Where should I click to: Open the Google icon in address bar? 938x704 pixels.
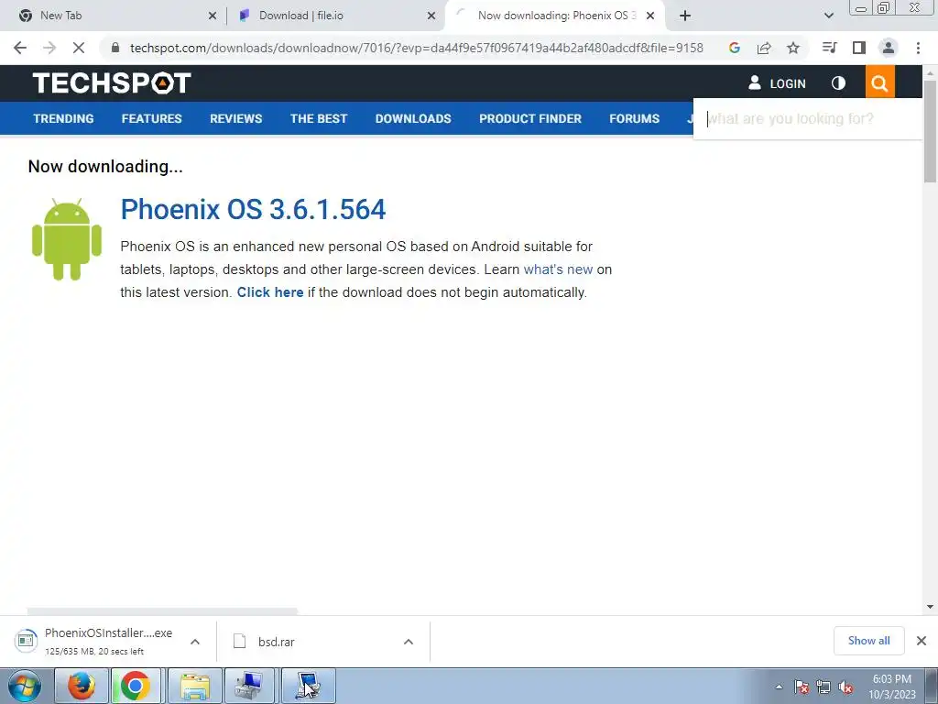[735, 48]
